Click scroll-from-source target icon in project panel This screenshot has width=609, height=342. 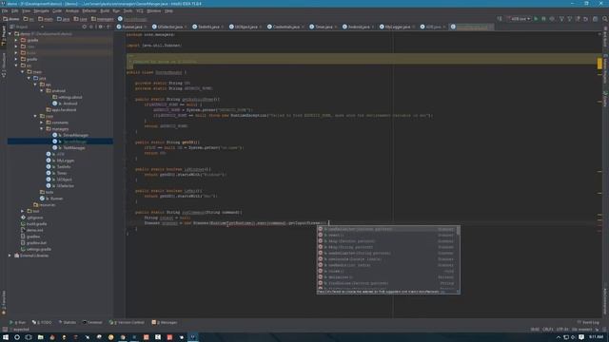[85, 27]
